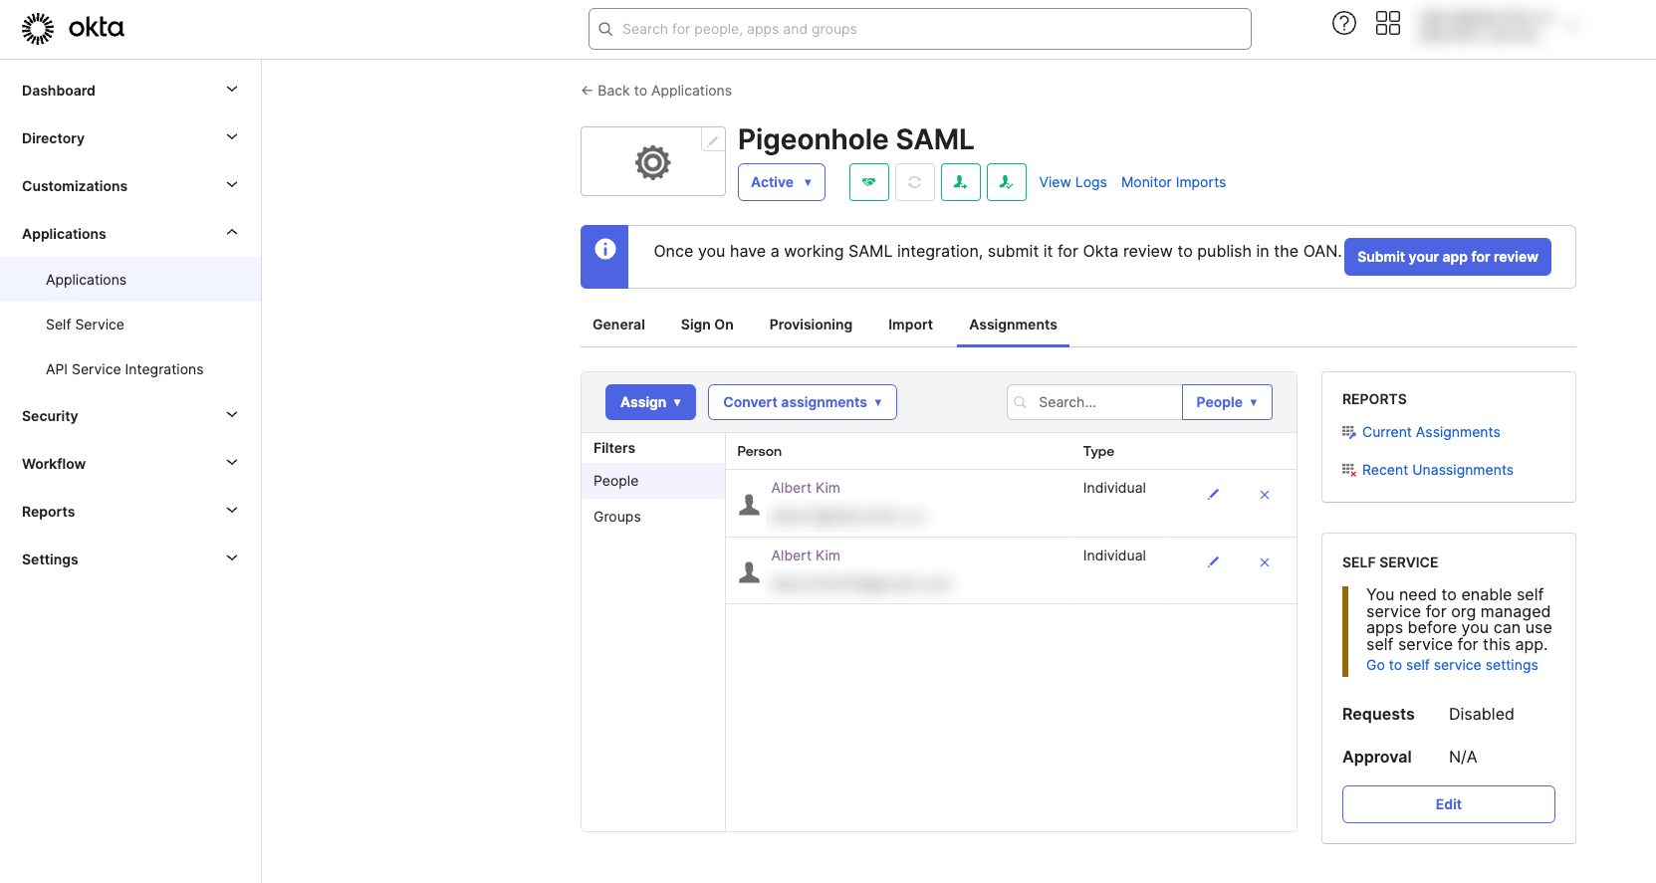Switch to the General tab

[x=618, y=325]
